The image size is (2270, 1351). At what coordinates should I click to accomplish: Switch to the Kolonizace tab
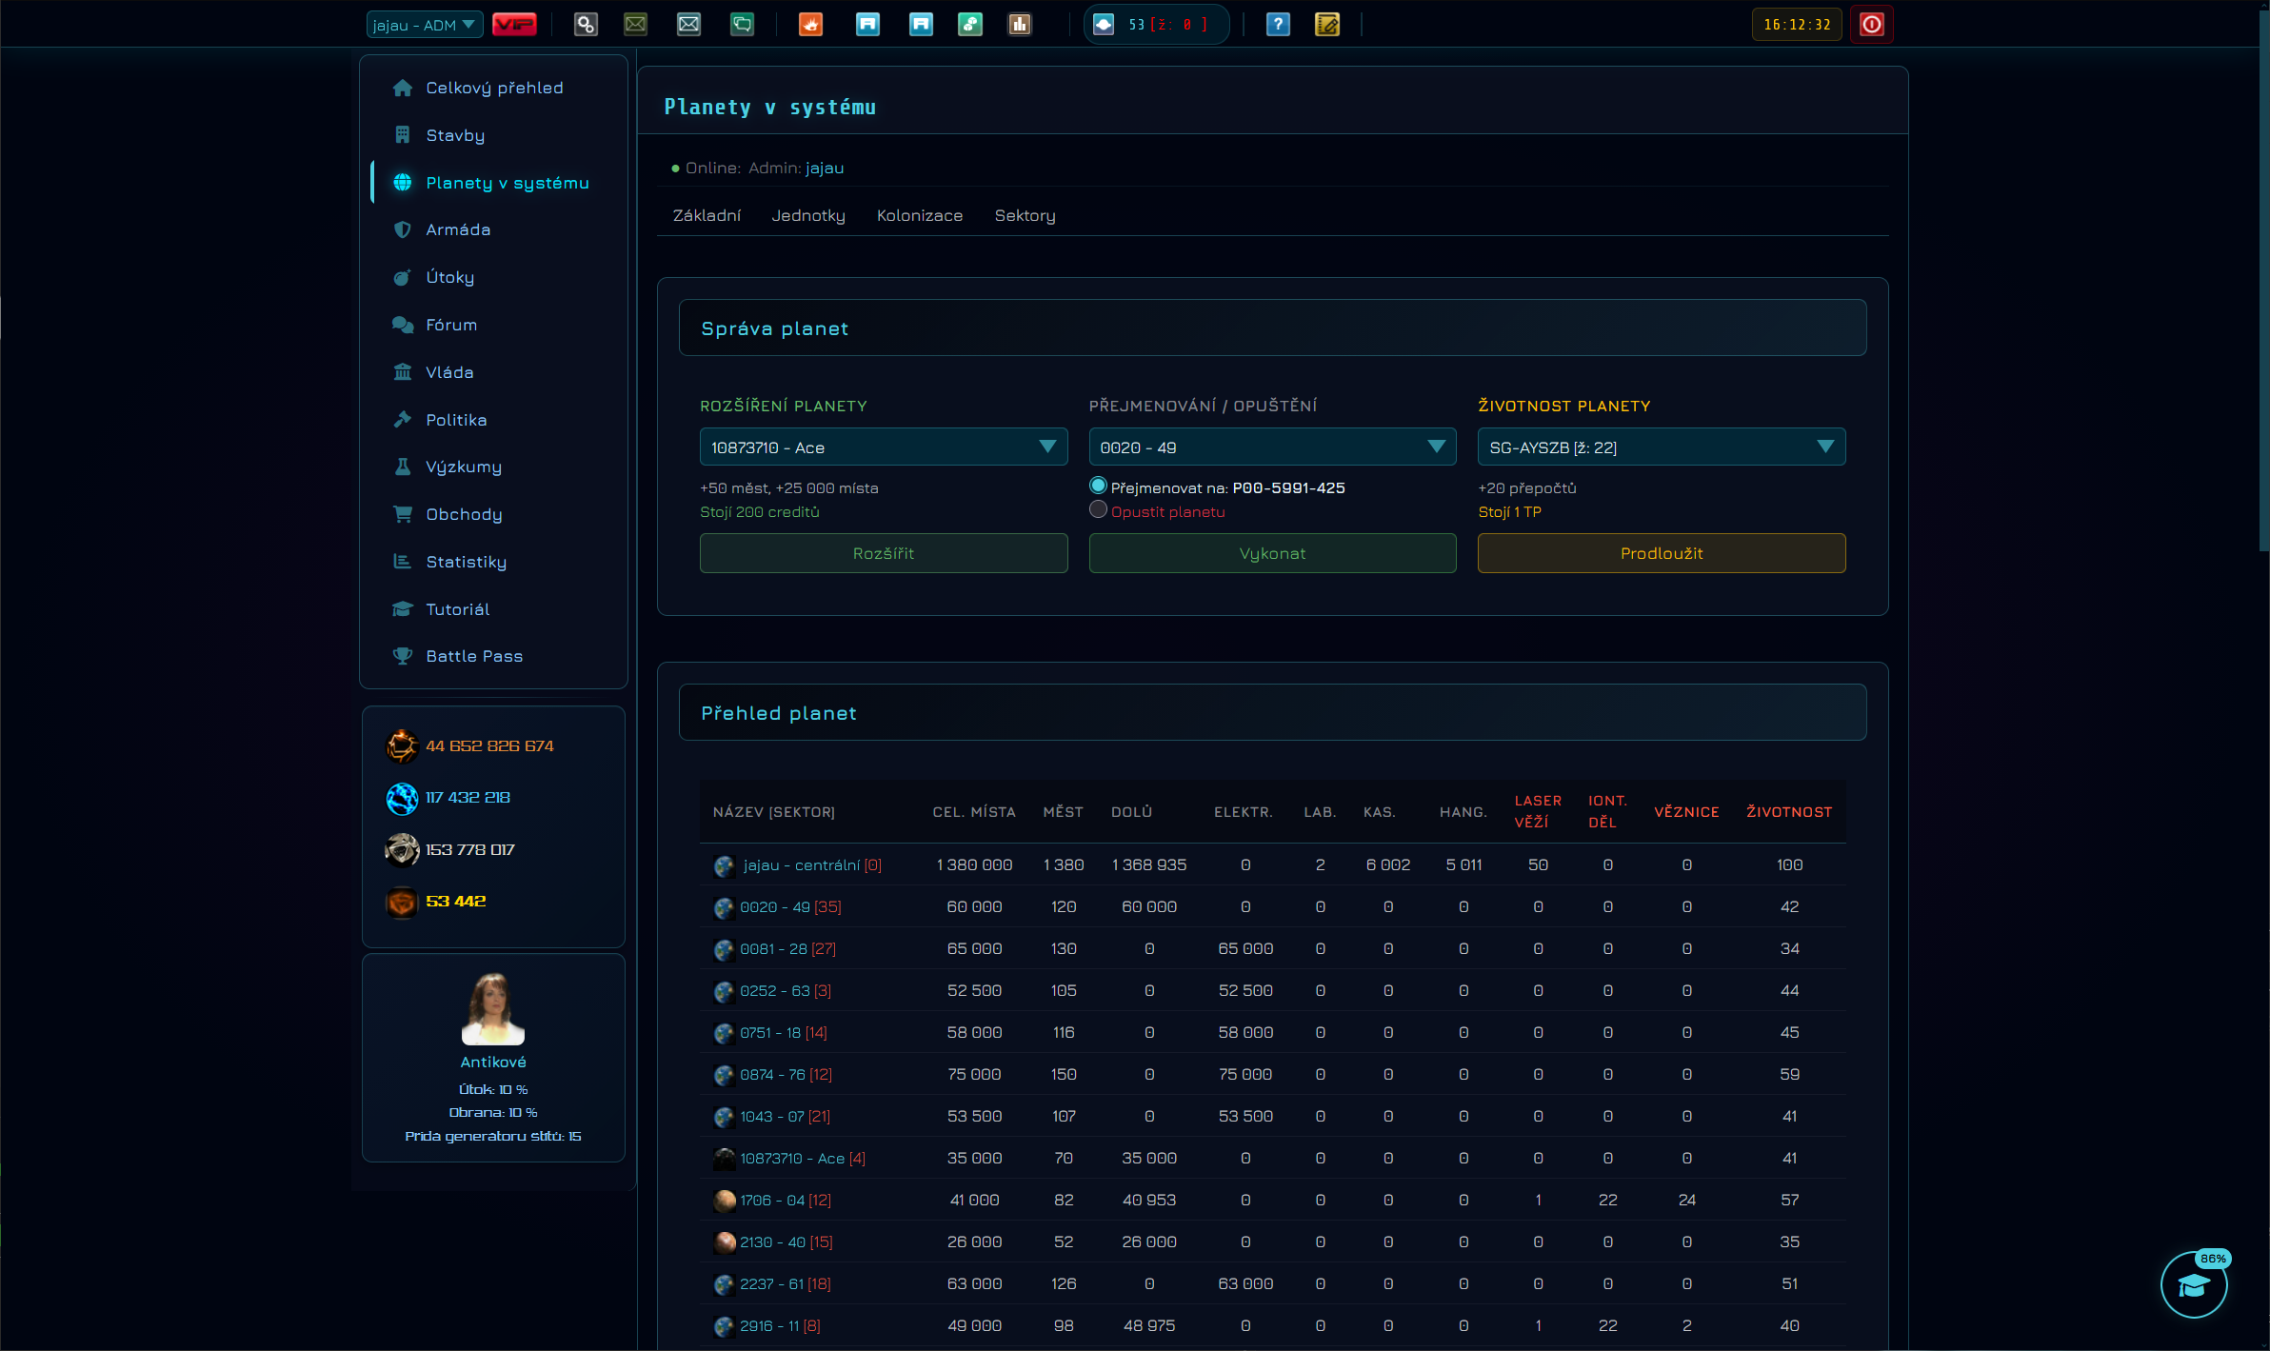[x=920, y=216]
